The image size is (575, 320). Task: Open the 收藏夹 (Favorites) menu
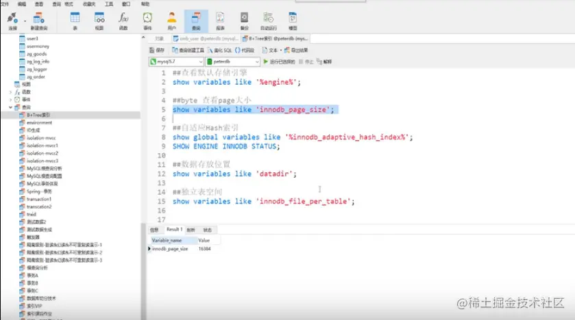tap(89, 4)
